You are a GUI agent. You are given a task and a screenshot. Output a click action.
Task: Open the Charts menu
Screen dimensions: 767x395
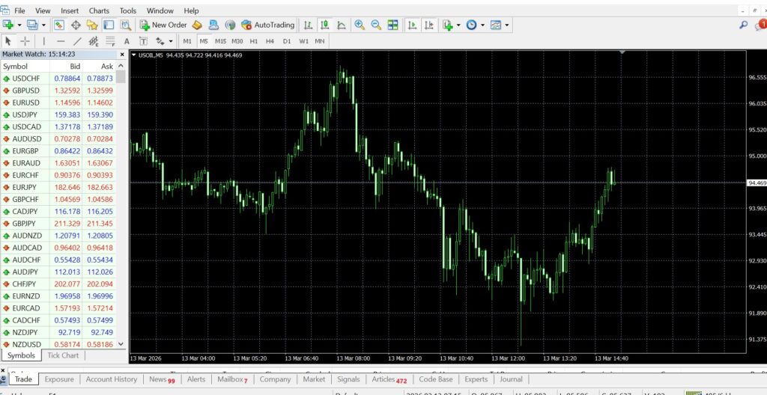tap(99, 11)
